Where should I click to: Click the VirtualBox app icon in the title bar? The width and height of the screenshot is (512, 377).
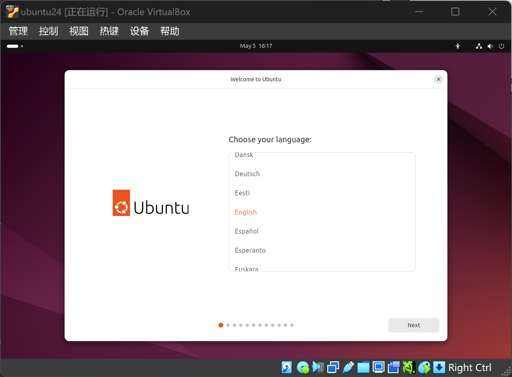pyautogui.click(x=12, y=12)
